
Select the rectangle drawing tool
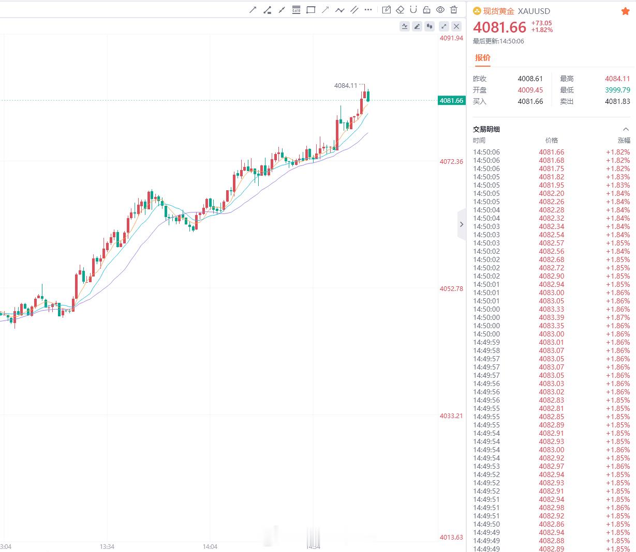pos(310,10)
